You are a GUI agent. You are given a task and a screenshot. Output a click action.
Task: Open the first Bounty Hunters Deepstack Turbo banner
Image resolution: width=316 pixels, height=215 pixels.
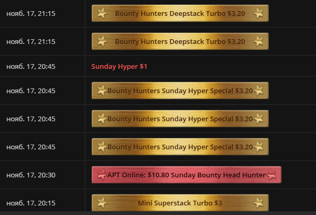180,13
